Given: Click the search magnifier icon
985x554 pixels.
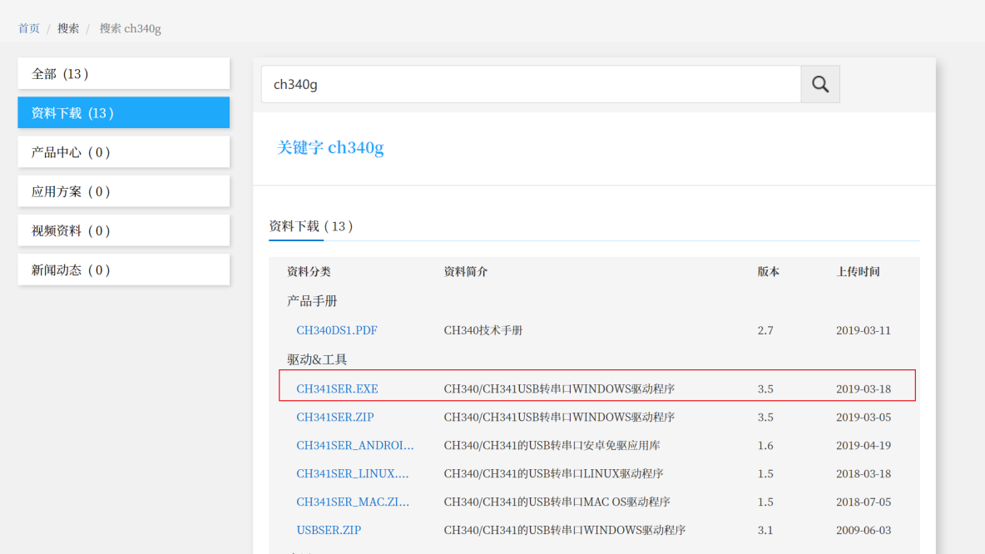Looking at the screenshot, I should [819, 84].
